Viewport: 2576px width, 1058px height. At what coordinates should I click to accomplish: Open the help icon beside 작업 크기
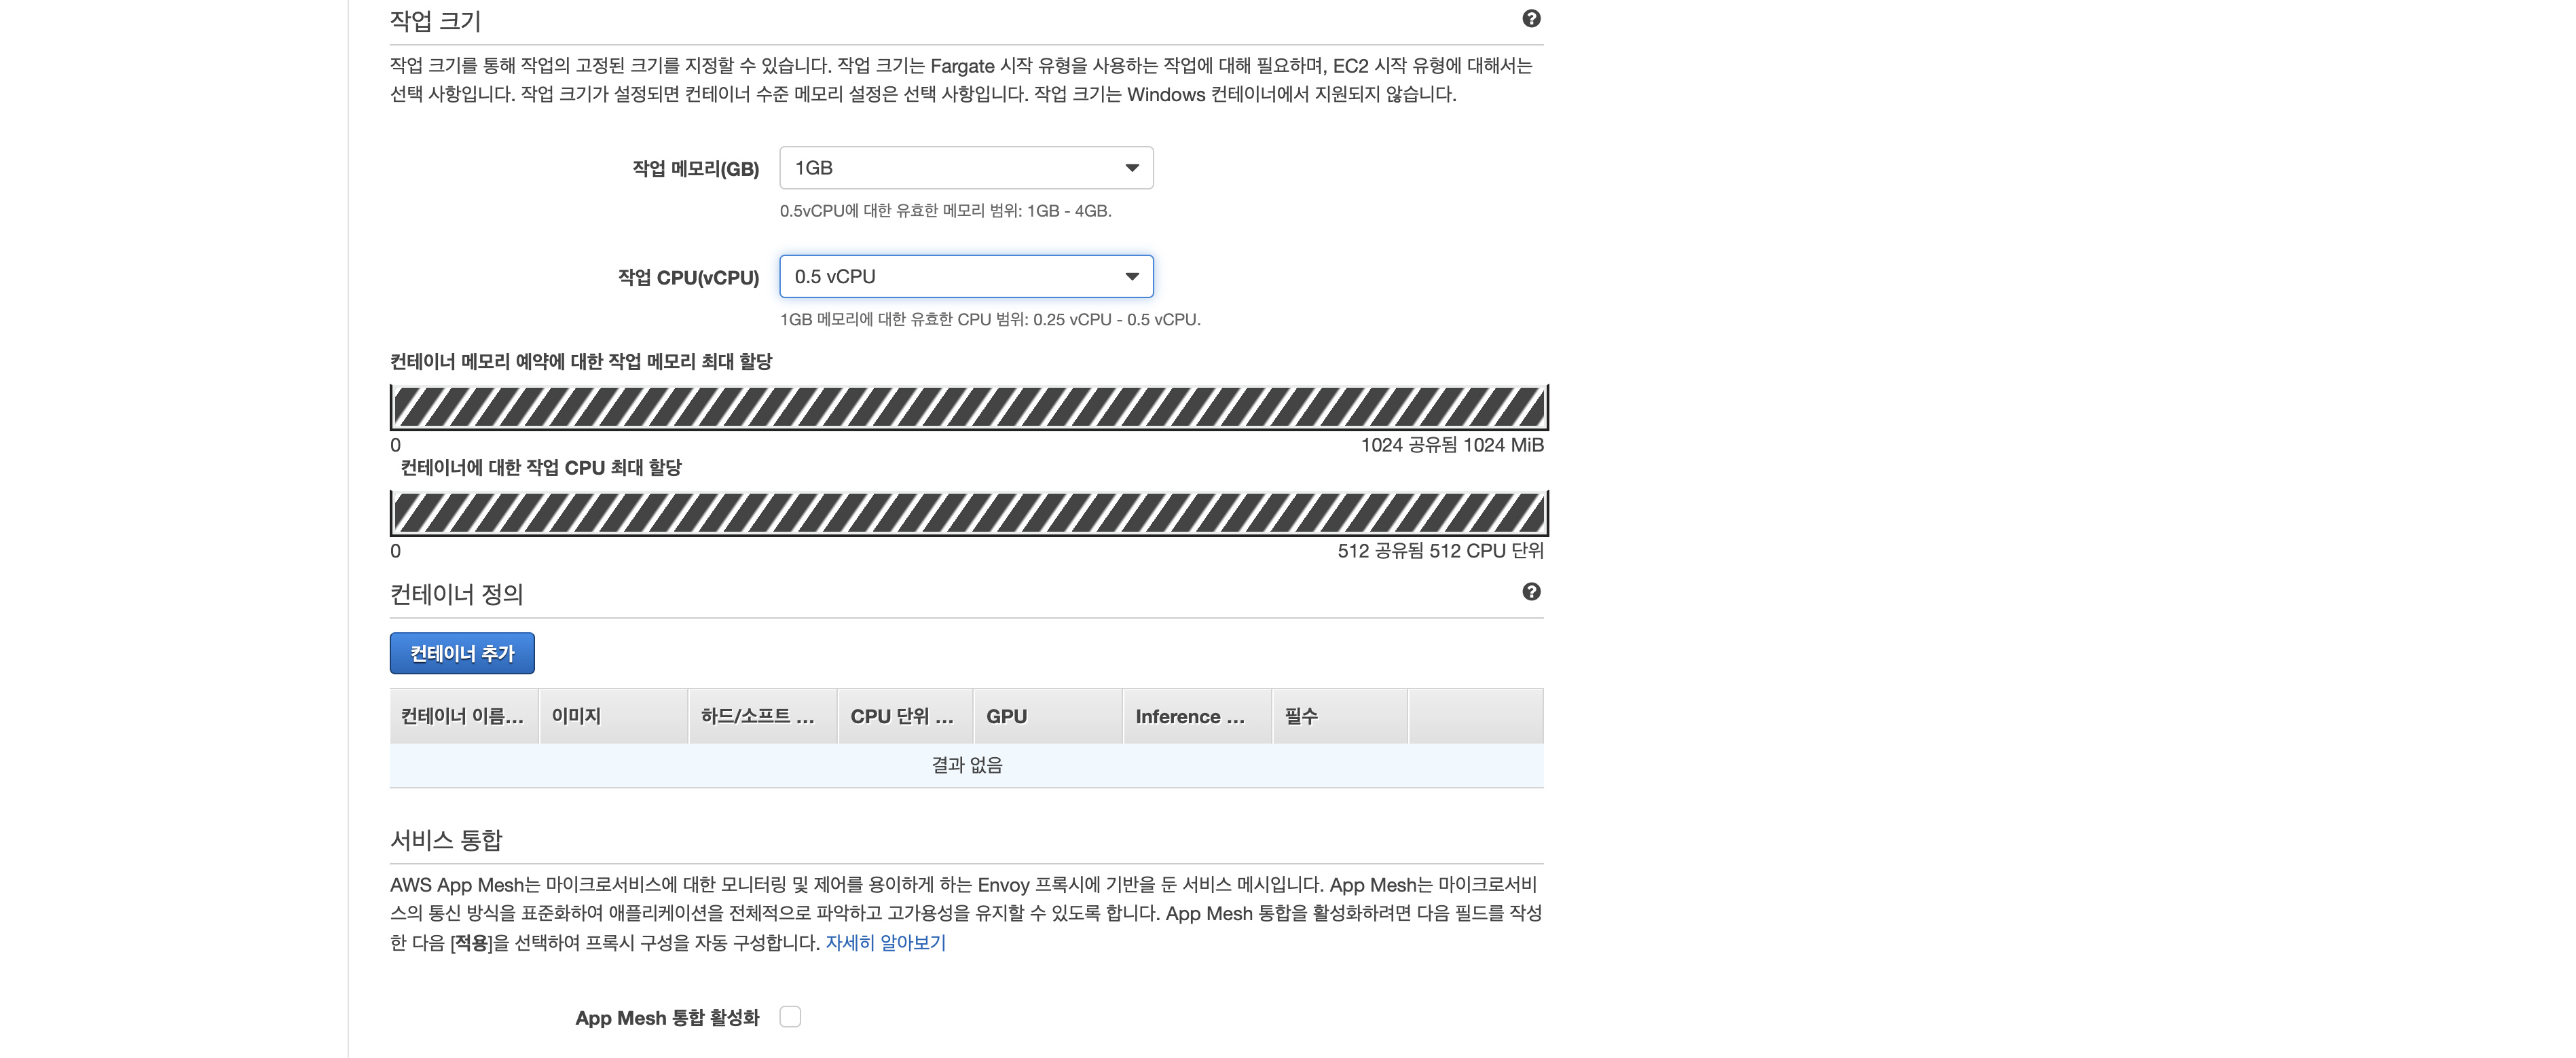click(1531, 19)
